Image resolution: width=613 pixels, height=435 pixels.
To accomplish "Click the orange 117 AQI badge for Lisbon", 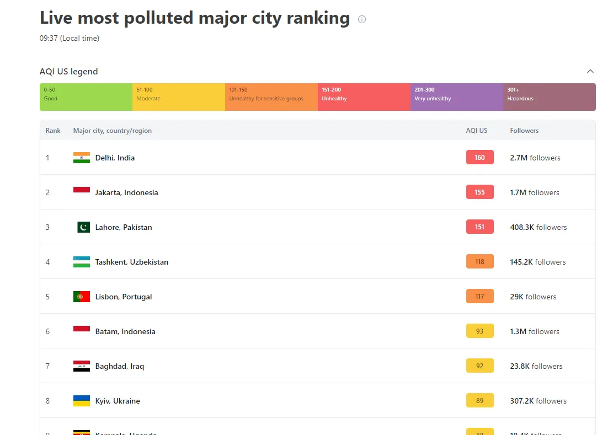I will [479, 297].
